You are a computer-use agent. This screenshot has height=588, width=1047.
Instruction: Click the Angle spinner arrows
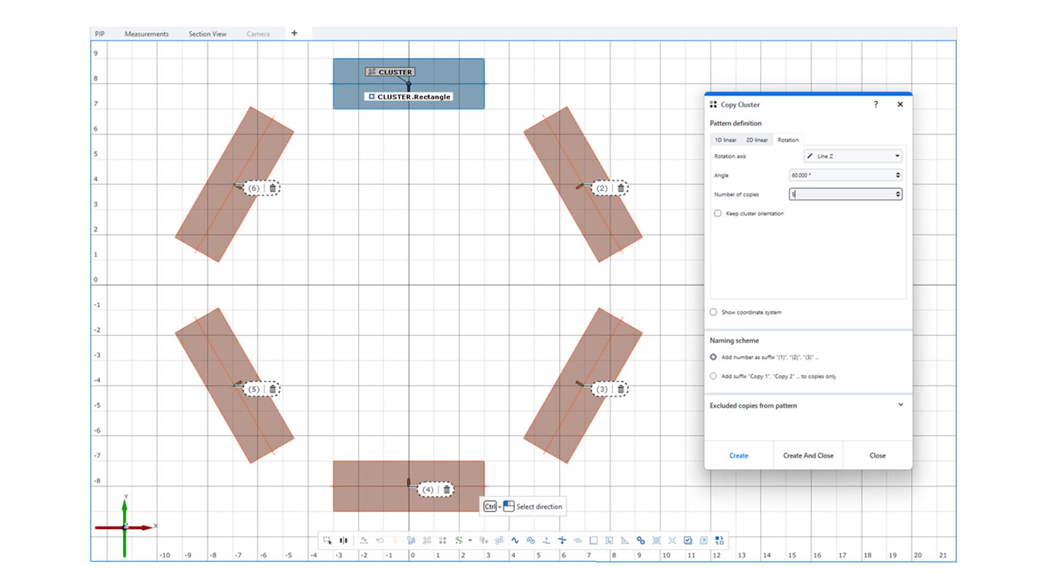898,175
